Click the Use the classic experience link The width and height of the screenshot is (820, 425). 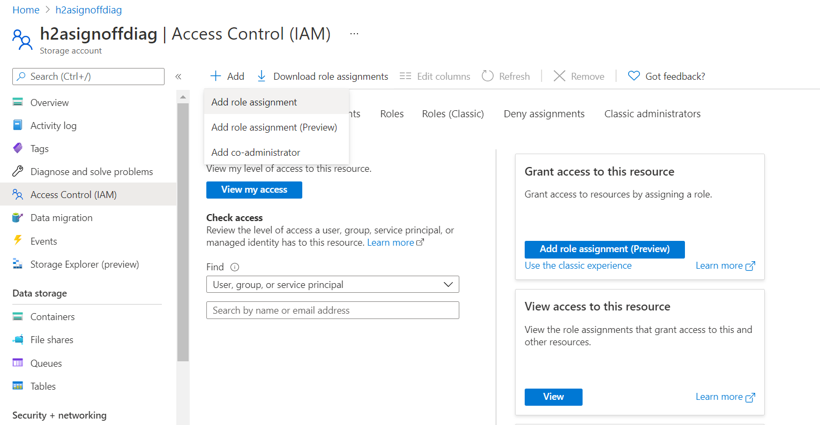tap(578, 265)
